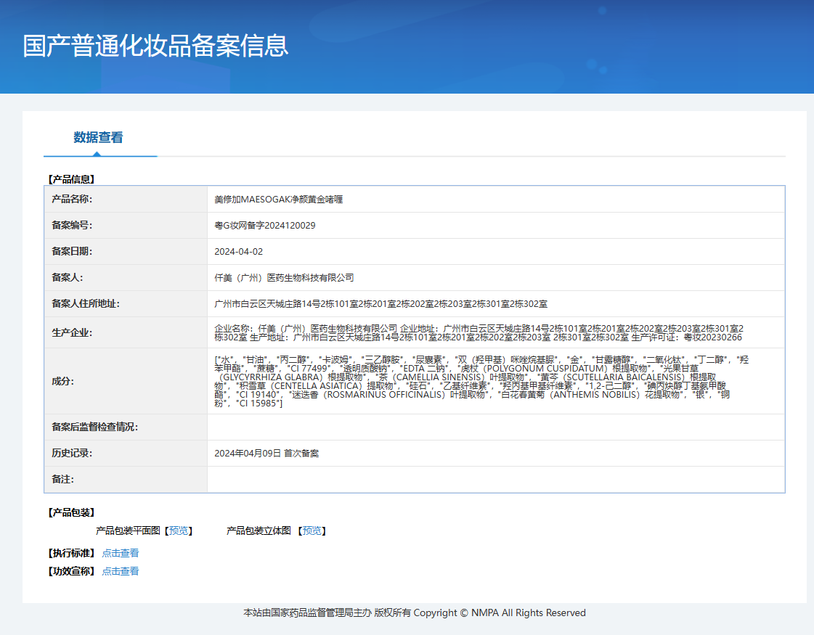
Task: Click the 备案日期 row label
Action: [72, 252]
